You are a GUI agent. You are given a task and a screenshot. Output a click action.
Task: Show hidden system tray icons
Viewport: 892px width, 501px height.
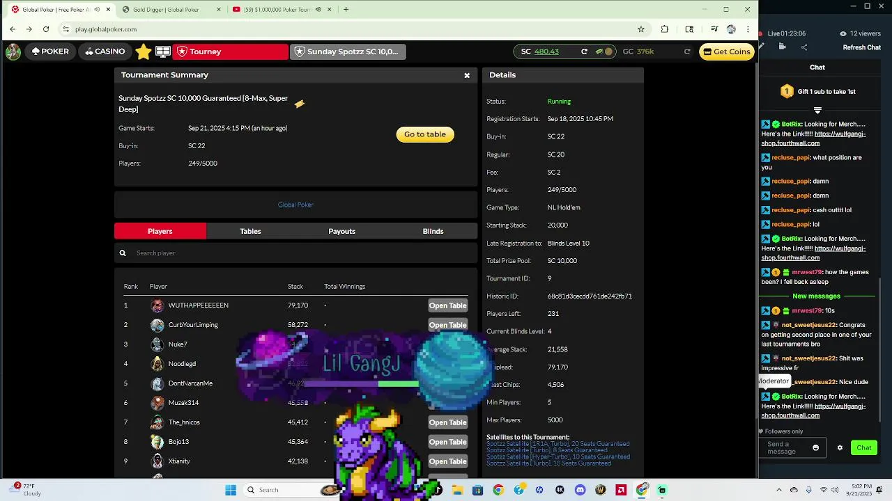[779, 490]
